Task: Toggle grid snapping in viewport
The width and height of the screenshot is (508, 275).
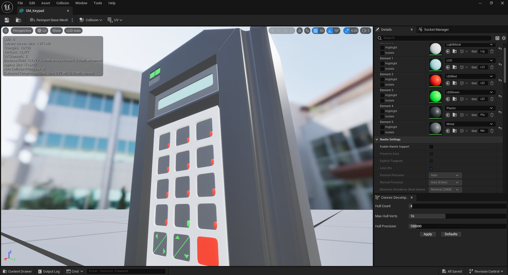Action: [315, 31]
